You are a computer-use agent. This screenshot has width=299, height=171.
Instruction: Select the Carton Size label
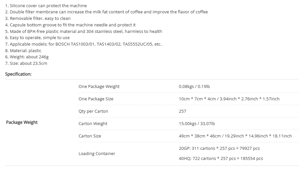click(90, 136)
